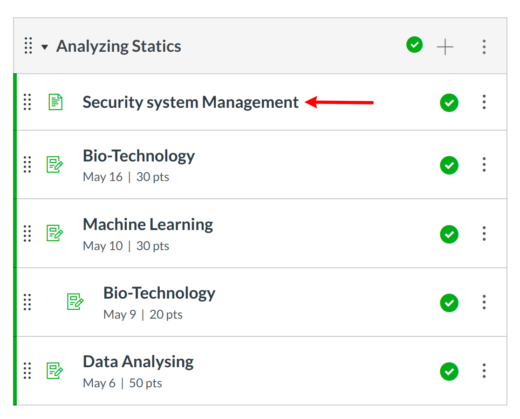This screenshot has width=520, height=419.
Task: Open the Security system Management page link
Action: coord(191,102)
